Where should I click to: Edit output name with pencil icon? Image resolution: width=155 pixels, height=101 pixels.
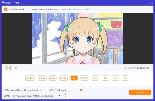(41, 90)
